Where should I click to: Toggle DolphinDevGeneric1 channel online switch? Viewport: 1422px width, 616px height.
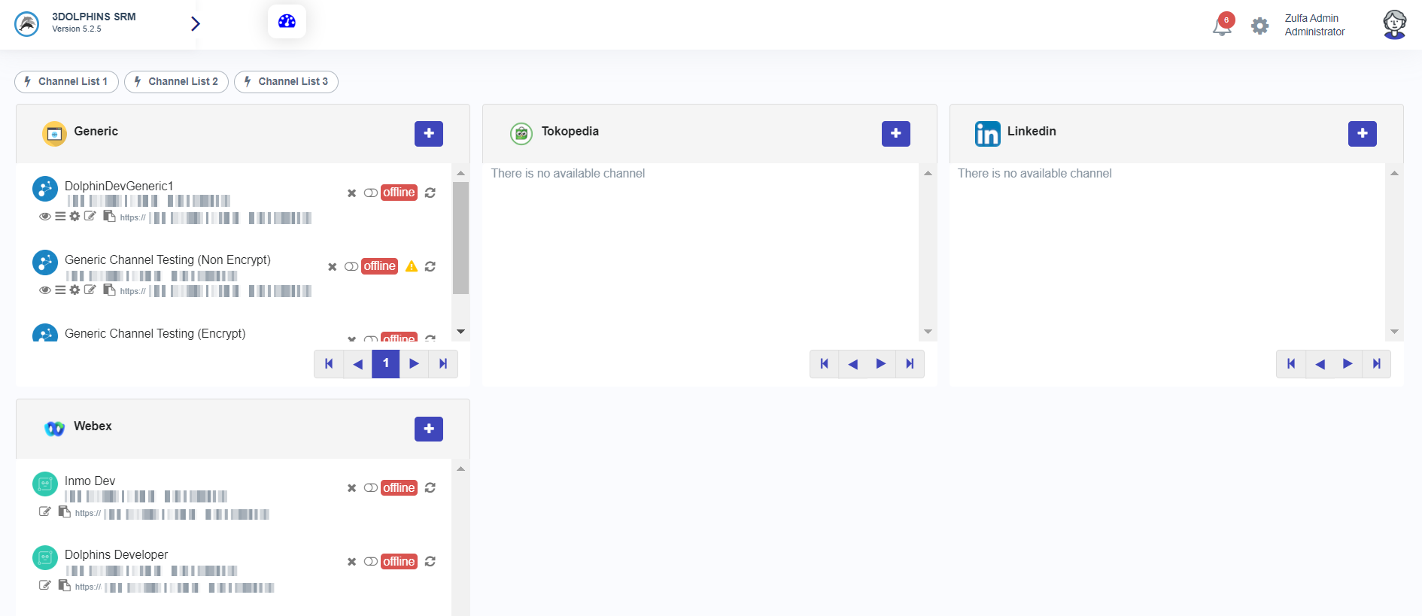370,193
